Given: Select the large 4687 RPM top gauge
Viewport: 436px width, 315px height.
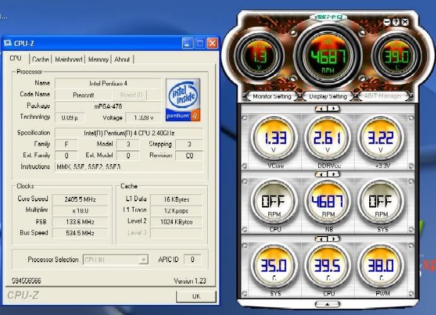Looking at the screenshot, I should click(328, 57).
